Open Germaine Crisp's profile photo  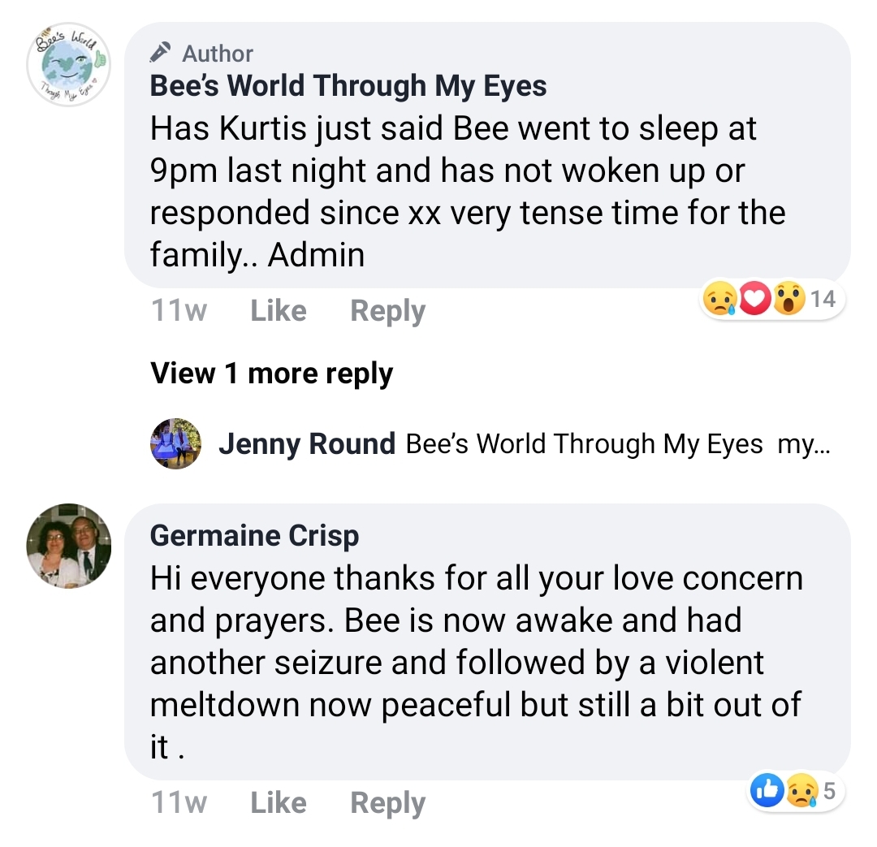[69, 546]
